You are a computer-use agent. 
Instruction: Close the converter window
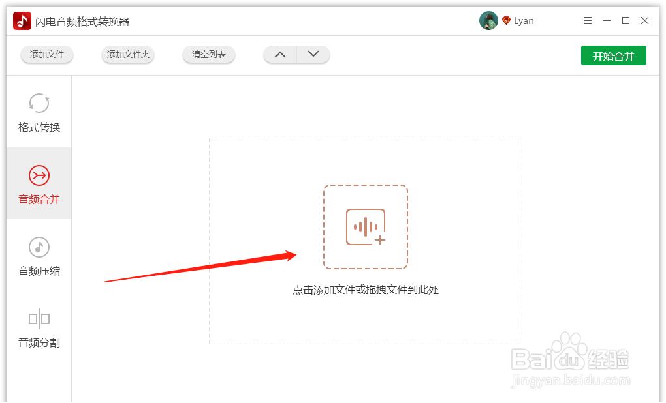point(644,20)
